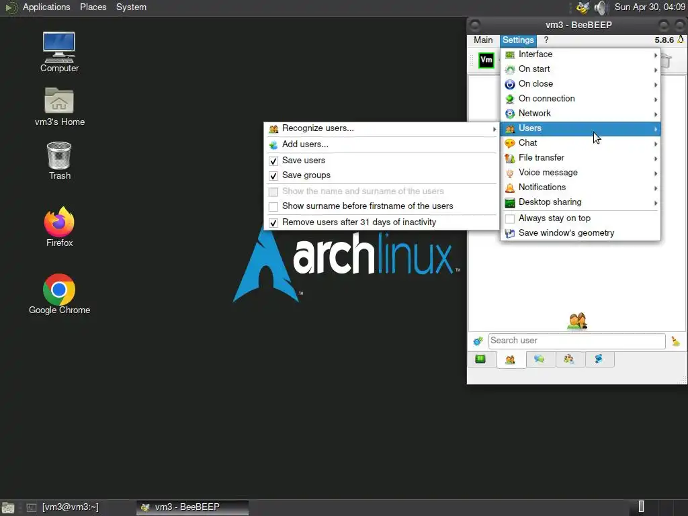Click the On start icon
The height and width of the screenshot is (516, 688).
pyautogui.click(x=510, y=69)
